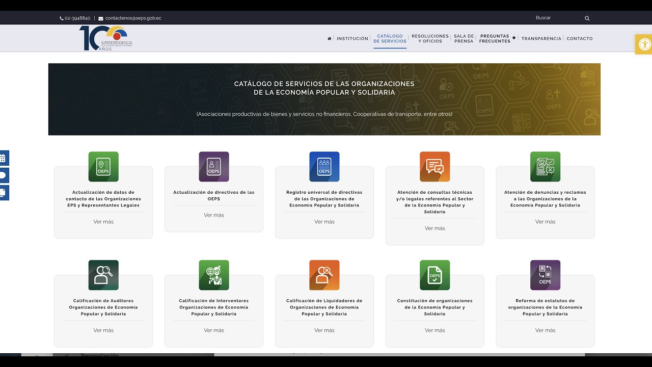Click the phone icon beside 02-3948840

pyautogui.click(x=62, y=18)
